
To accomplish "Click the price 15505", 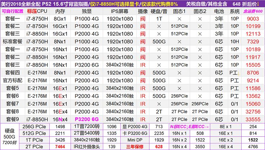I will click(253, 65).
